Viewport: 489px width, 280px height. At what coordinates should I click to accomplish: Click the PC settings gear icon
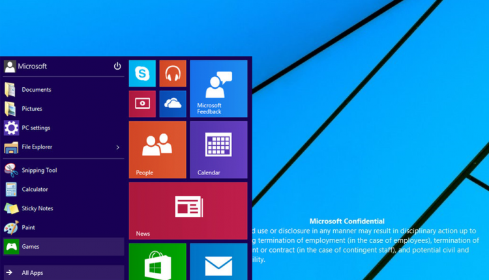[11, 128]
